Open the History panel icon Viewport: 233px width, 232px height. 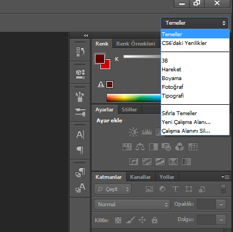click(x=80, y=52)
